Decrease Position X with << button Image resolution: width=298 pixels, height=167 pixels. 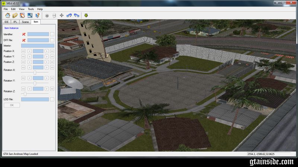tap(23, 51)
